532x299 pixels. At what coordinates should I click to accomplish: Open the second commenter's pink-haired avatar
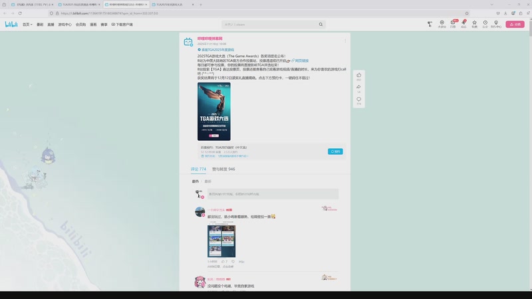[200, 282]
